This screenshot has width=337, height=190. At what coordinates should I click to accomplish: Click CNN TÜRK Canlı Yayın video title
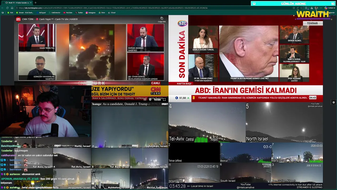[50, 19]
